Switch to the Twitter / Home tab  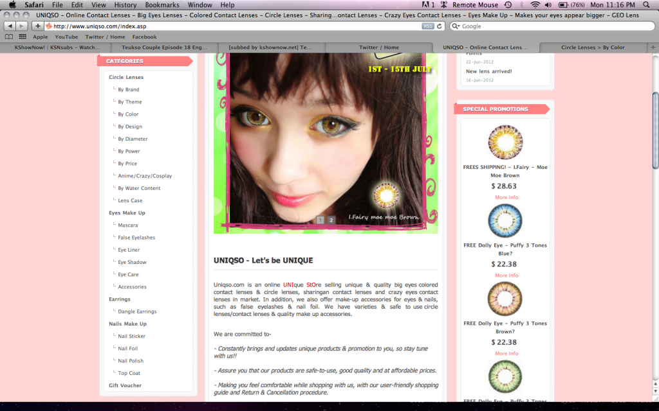[x=378, y=48]
